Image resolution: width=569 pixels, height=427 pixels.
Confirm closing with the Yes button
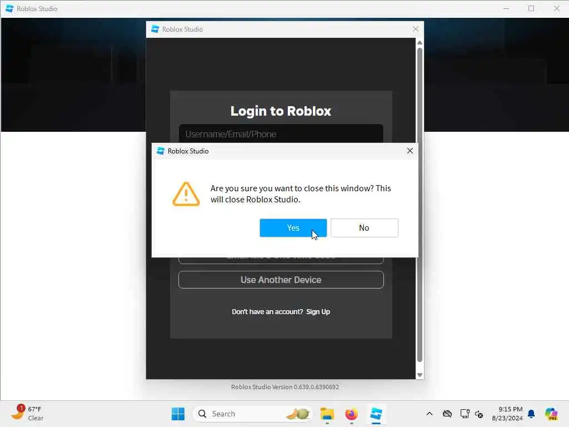pyautogui.click(x=293, y=227)
